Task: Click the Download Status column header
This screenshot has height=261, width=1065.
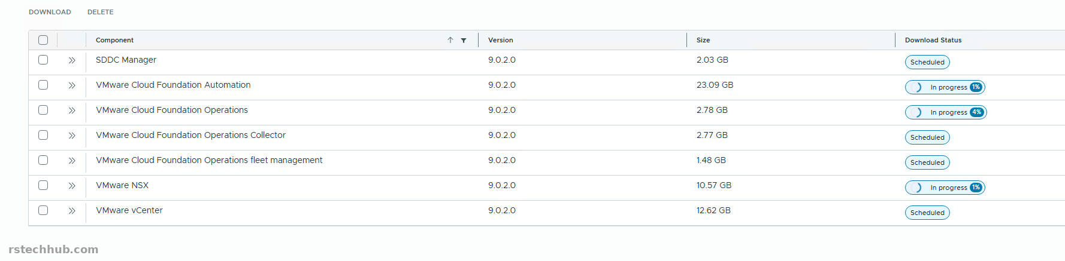Action: 933,40
